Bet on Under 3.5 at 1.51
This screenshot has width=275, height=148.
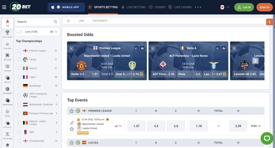[84, 74]
